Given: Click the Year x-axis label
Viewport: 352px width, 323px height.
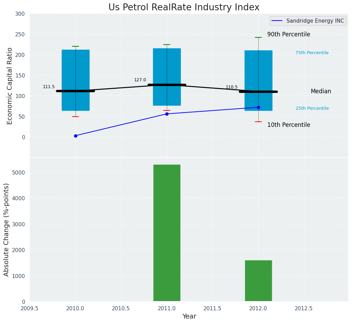Looking at the screenshot, I should 189,316.
